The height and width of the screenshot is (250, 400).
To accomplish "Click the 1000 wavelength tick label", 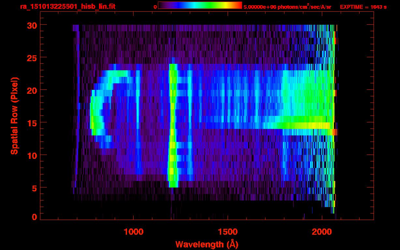I will pyautogui.click(x=134, y=232).
